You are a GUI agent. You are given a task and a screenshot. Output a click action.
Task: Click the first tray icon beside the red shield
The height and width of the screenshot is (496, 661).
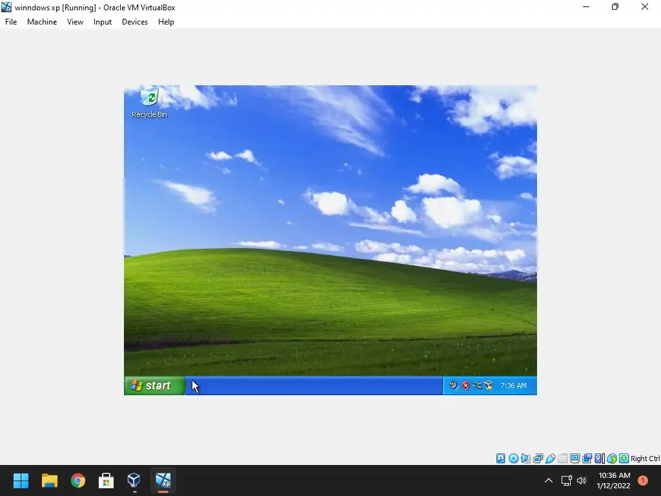(x=453, y=386)
